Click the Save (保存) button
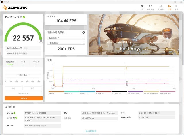The height and width of the screenshot is (135, 184). tap(33, 88)
